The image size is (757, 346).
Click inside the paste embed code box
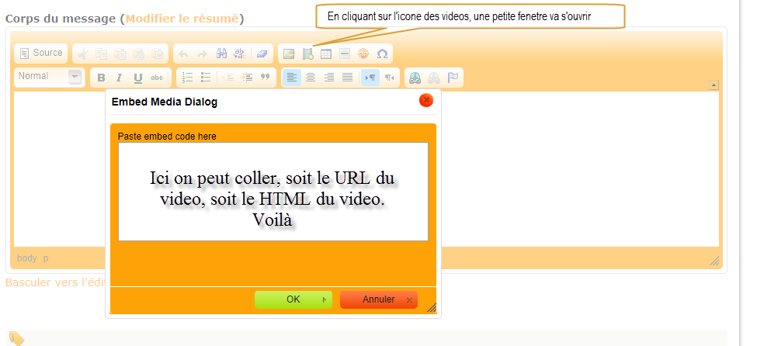(x=273, y=192)
